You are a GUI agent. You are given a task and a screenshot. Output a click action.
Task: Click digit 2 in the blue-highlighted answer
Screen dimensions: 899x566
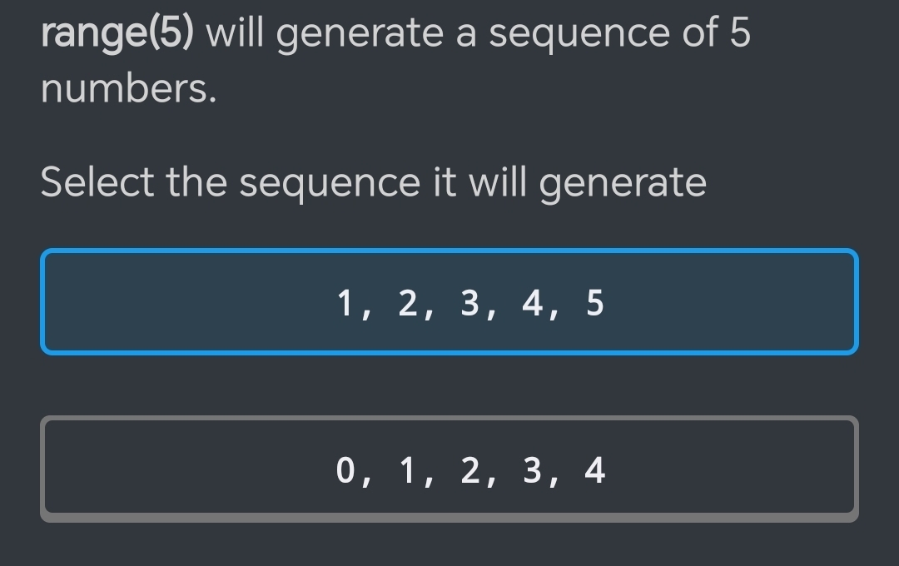coord(407,302)
